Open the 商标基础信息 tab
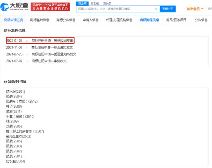The image size is (212, 168). (40, 20)
